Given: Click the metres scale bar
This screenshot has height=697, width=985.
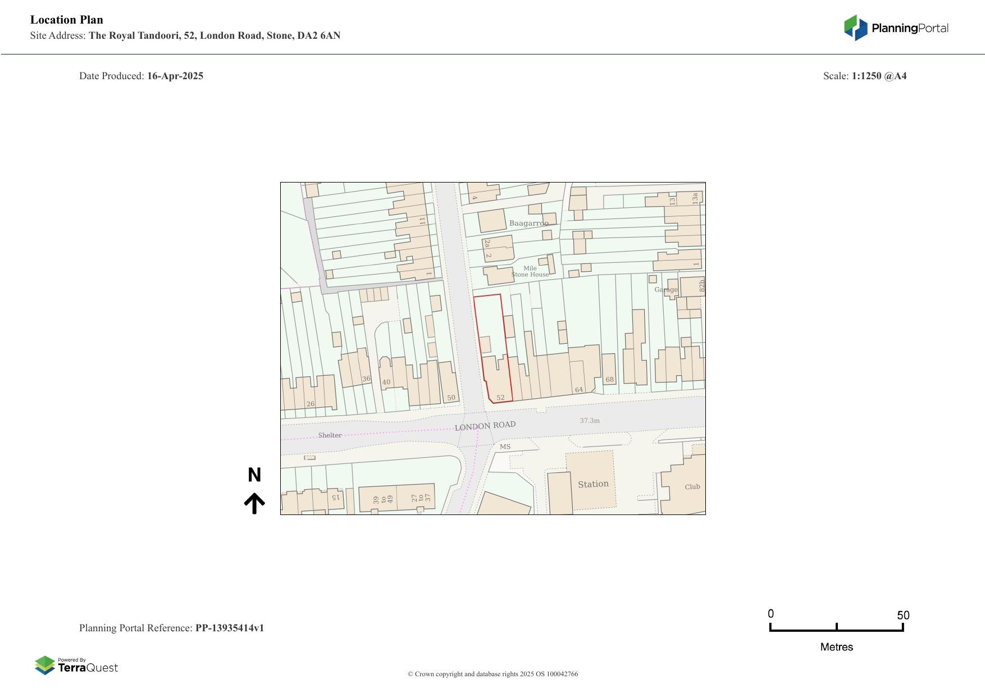Looking at the screenshot, I should 836,629.
